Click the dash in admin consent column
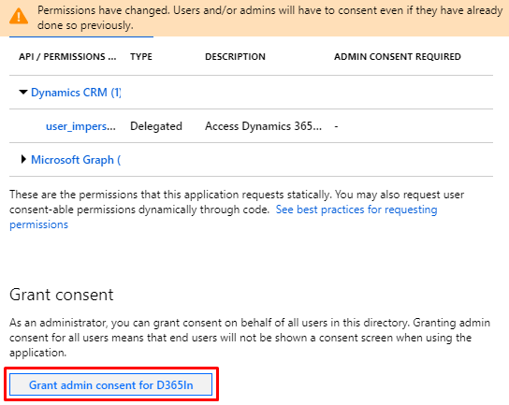Image resolution: width=509 pixels, height=405 pixels. point(336,126)
